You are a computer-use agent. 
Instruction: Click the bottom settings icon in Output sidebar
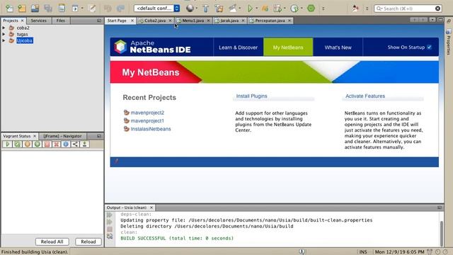[110, 236]
